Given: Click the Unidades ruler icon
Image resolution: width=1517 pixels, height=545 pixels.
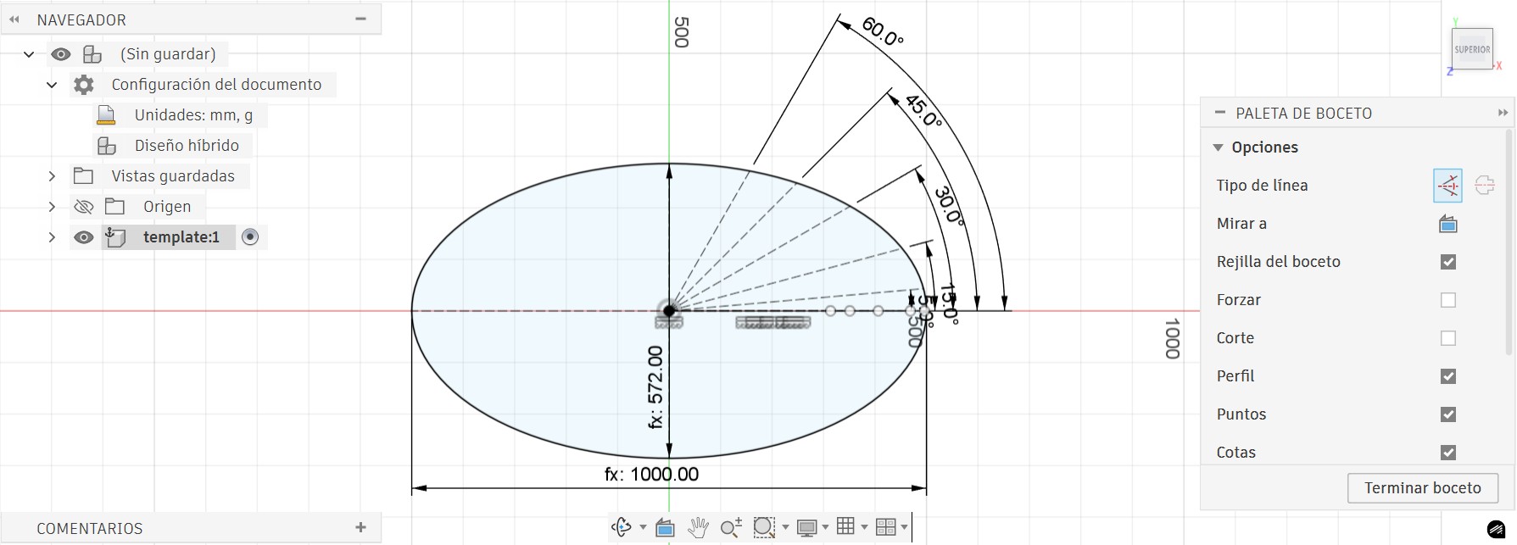Looking at the screenshot, I should tap(106, 115).
